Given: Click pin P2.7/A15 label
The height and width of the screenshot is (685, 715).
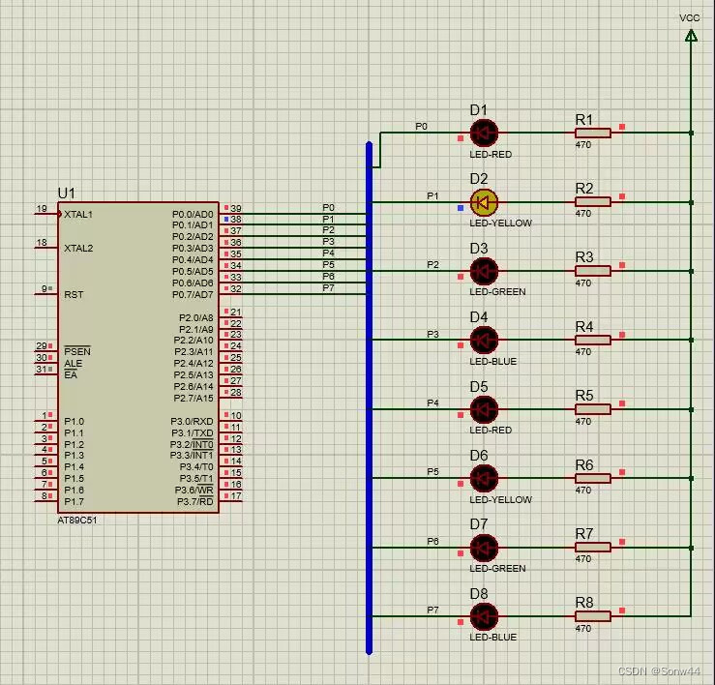Looking at the screenshot, I should point(194,399).
